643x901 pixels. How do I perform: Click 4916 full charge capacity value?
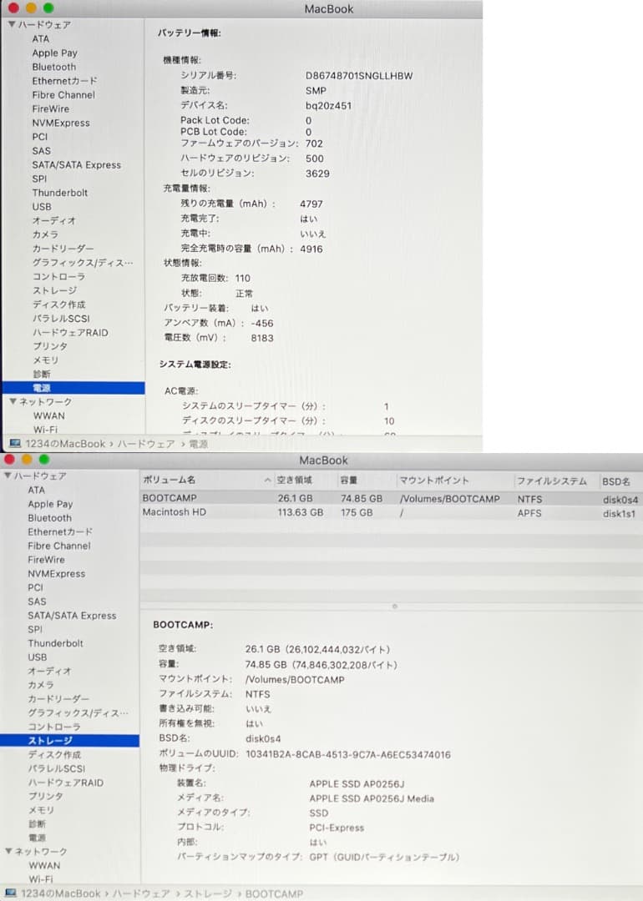pos(311,249)
